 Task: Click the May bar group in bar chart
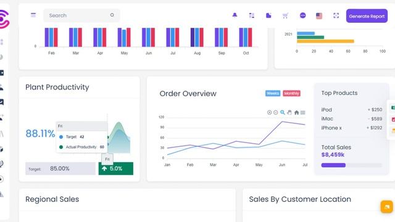(x=124, y=37)
